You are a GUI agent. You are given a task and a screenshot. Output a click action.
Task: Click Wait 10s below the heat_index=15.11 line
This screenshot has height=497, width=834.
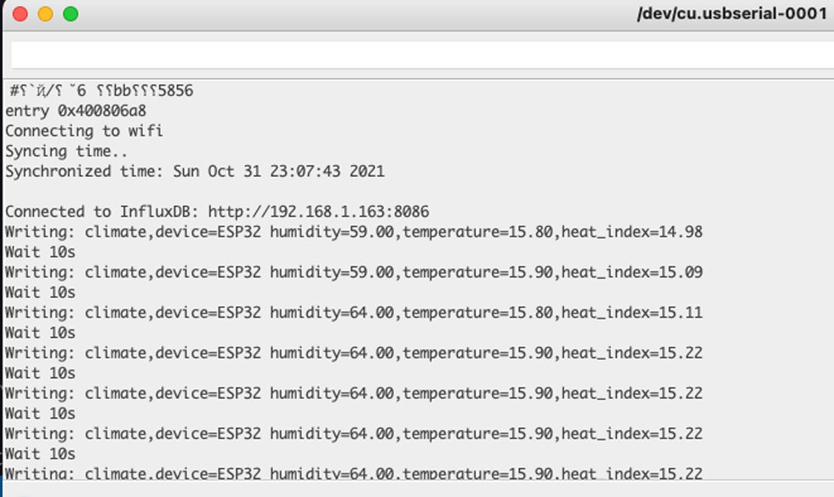pyautogui.click(x=41, y=333)
